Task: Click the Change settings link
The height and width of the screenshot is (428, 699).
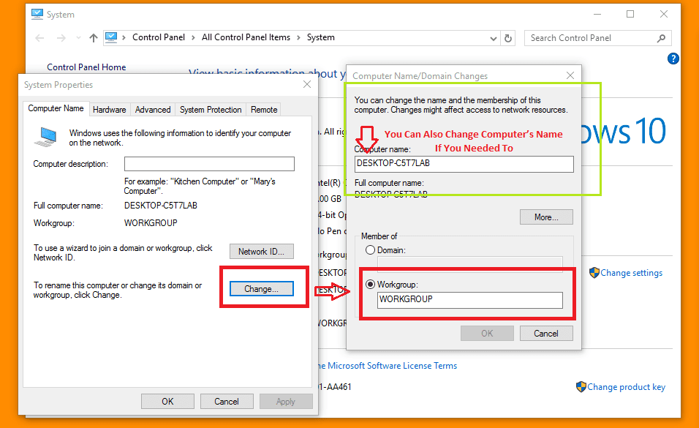Action: coord(631,273)
